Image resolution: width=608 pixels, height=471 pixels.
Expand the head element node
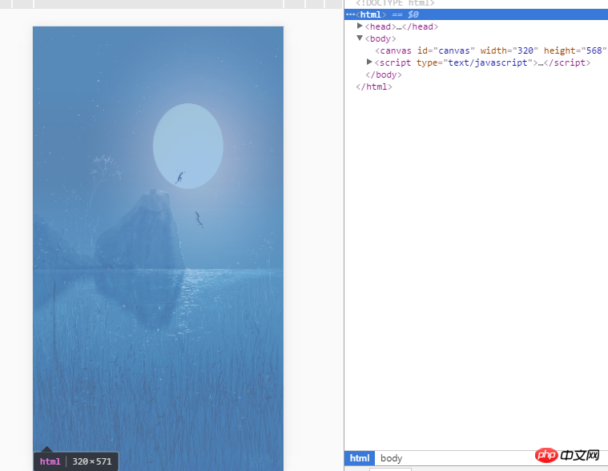point(360,26)
